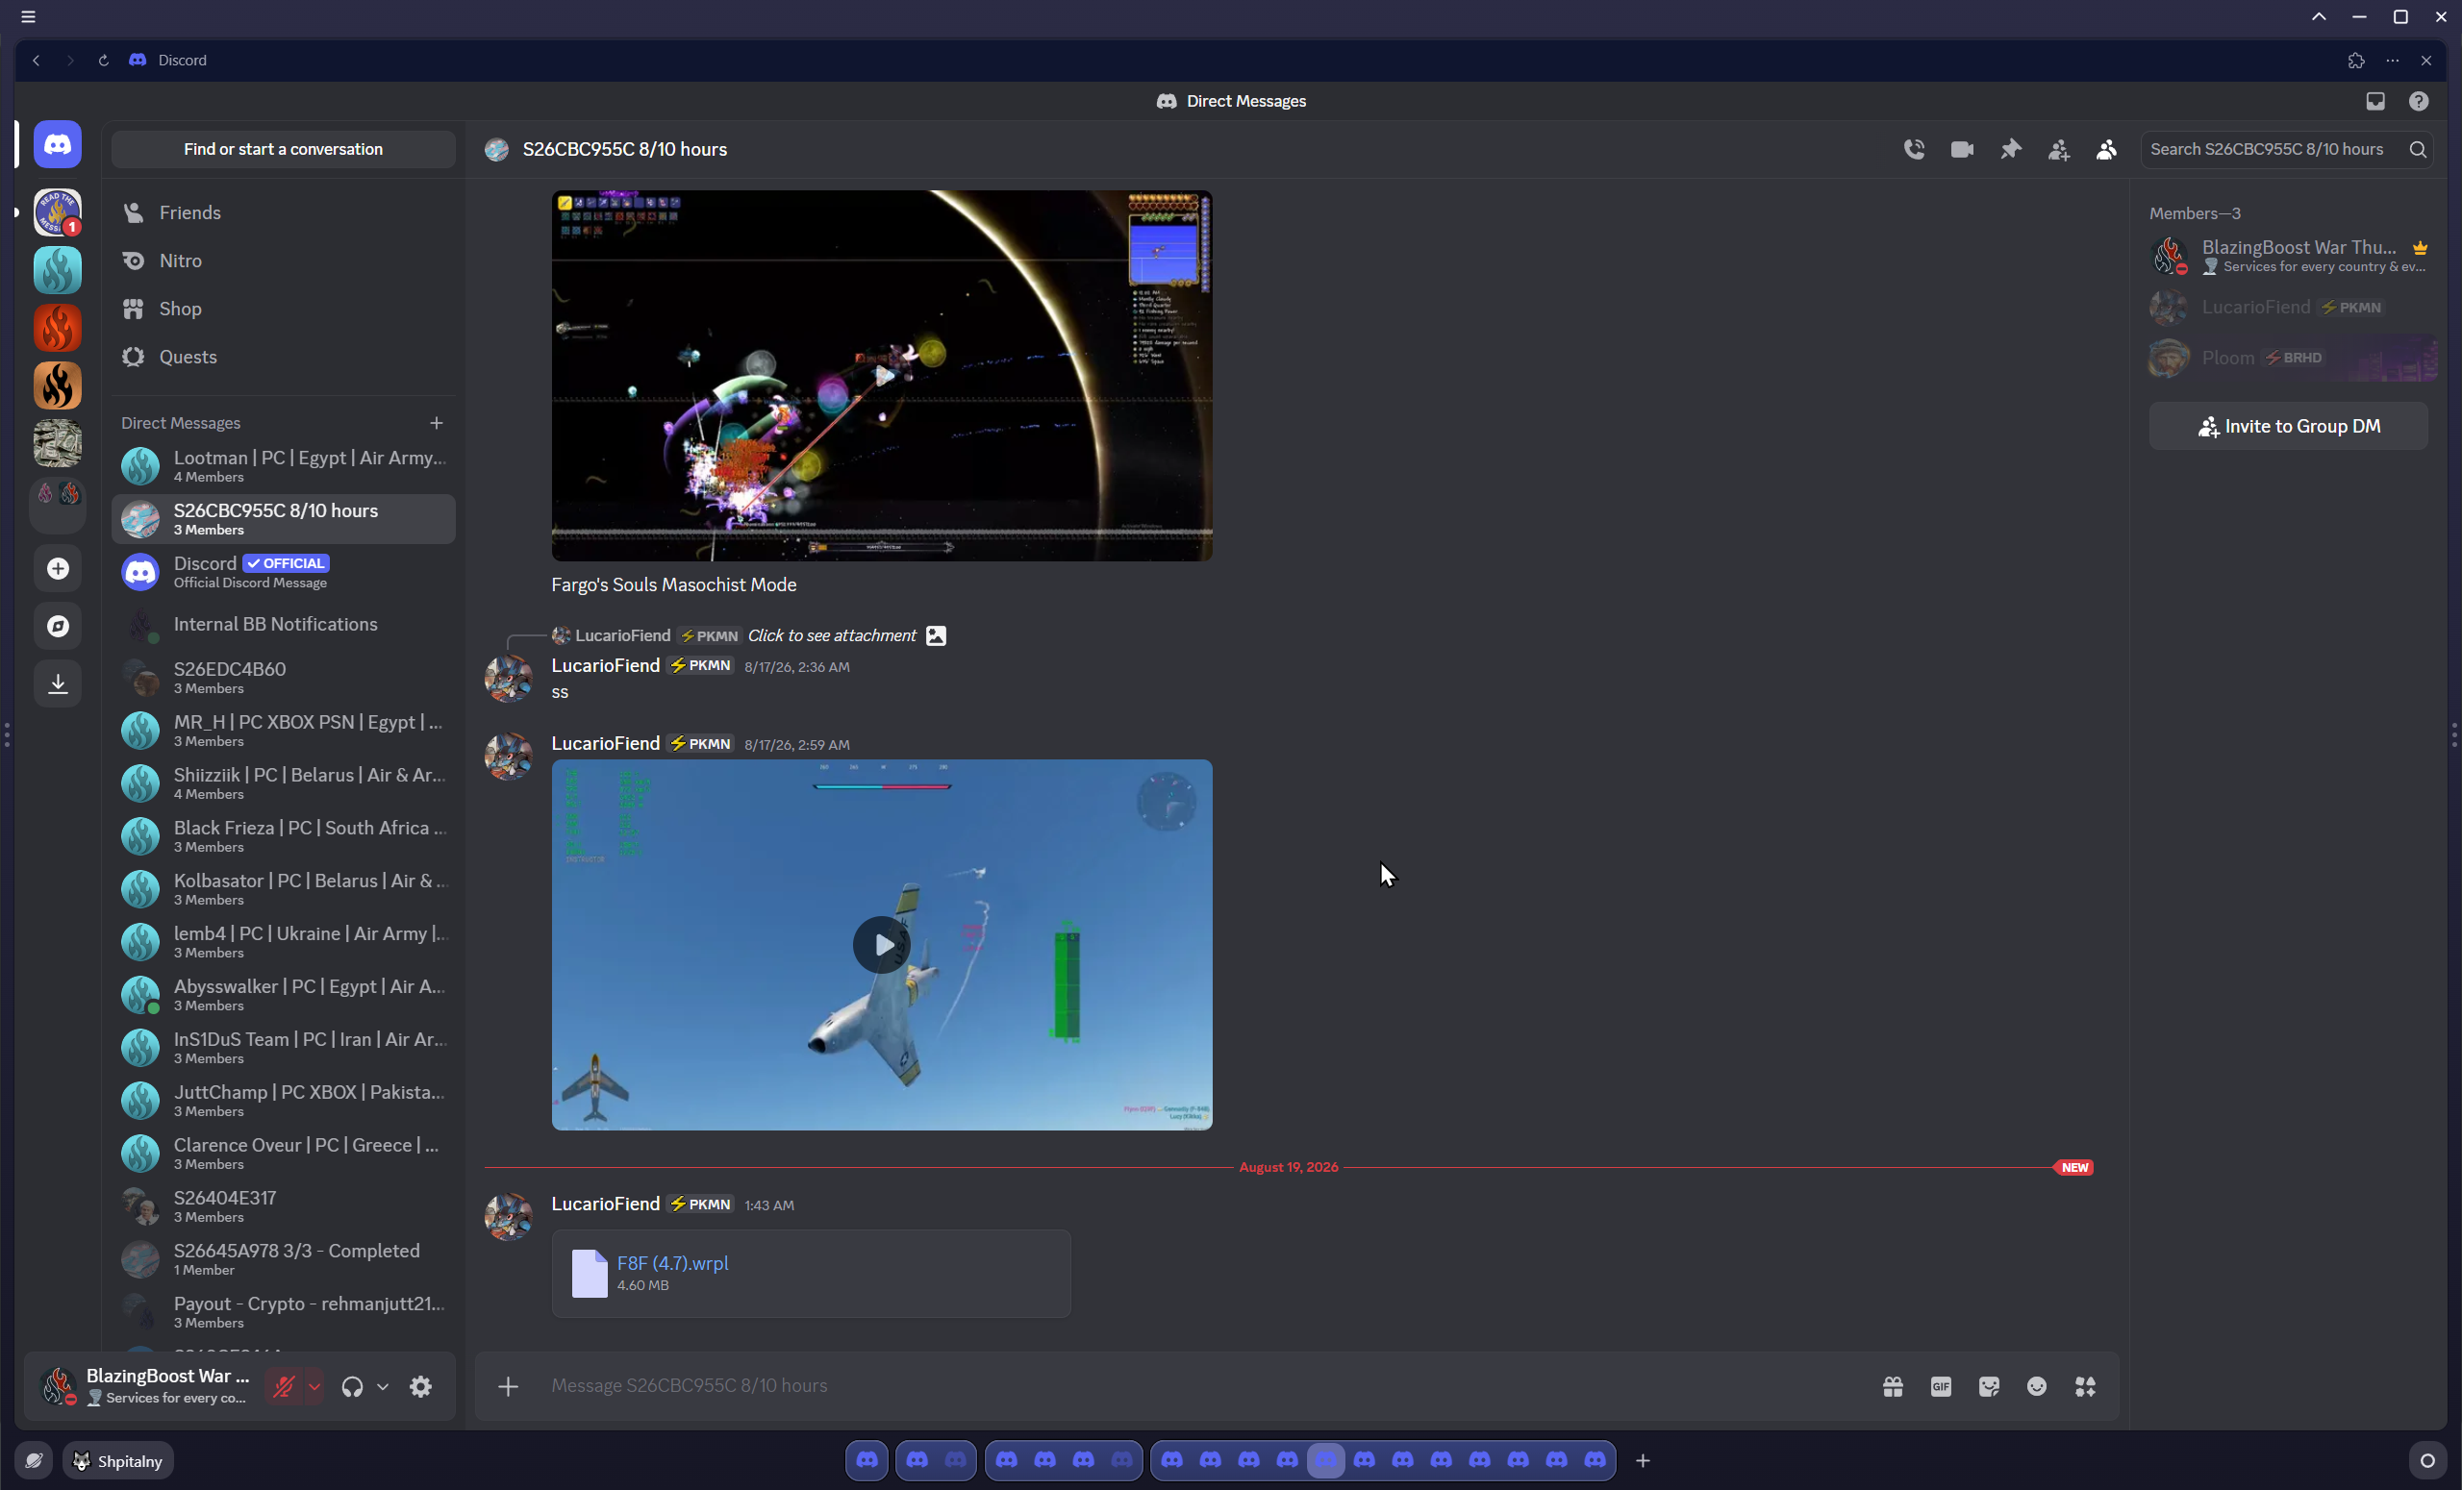The height and width of the screenshot is (1490, 2462).
Task: Expand microphone input options arrow
Action: [x=314, y=1386]
